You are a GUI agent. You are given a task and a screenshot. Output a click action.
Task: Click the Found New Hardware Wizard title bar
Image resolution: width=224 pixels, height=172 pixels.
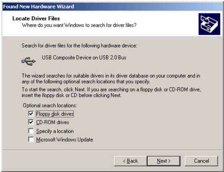pyautogui.click(x=112, y=6)
